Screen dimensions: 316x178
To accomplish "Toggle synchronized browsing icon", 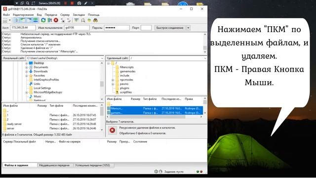I will click(x=89, y=20).
